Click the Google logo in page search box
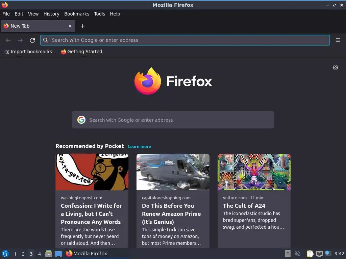This screenshot has width=346, height=259. pos(81,120)
